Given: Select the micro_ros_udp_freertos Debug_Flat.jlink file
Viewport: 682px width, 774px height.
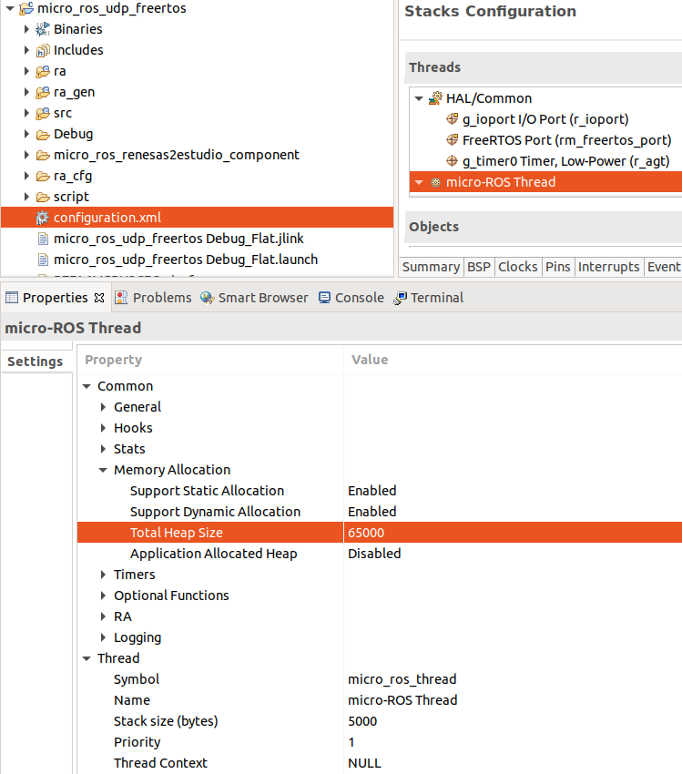Looking at the screenshot, I should [x=178, y=239].
